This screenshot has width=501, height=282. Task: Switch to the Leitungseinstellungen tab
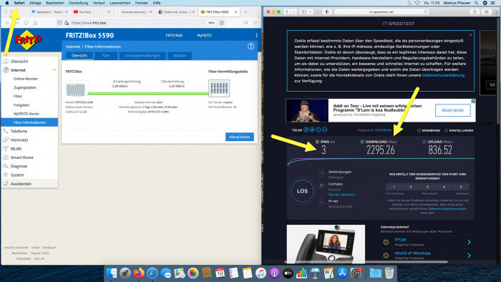tap(142, 56)
